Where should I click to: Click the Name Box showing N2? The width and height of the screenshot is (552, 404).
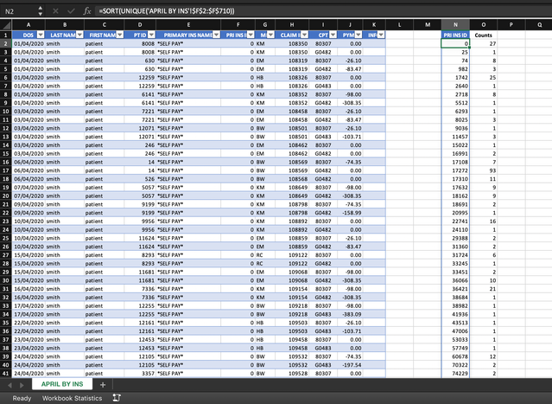[x=18, y=11]
